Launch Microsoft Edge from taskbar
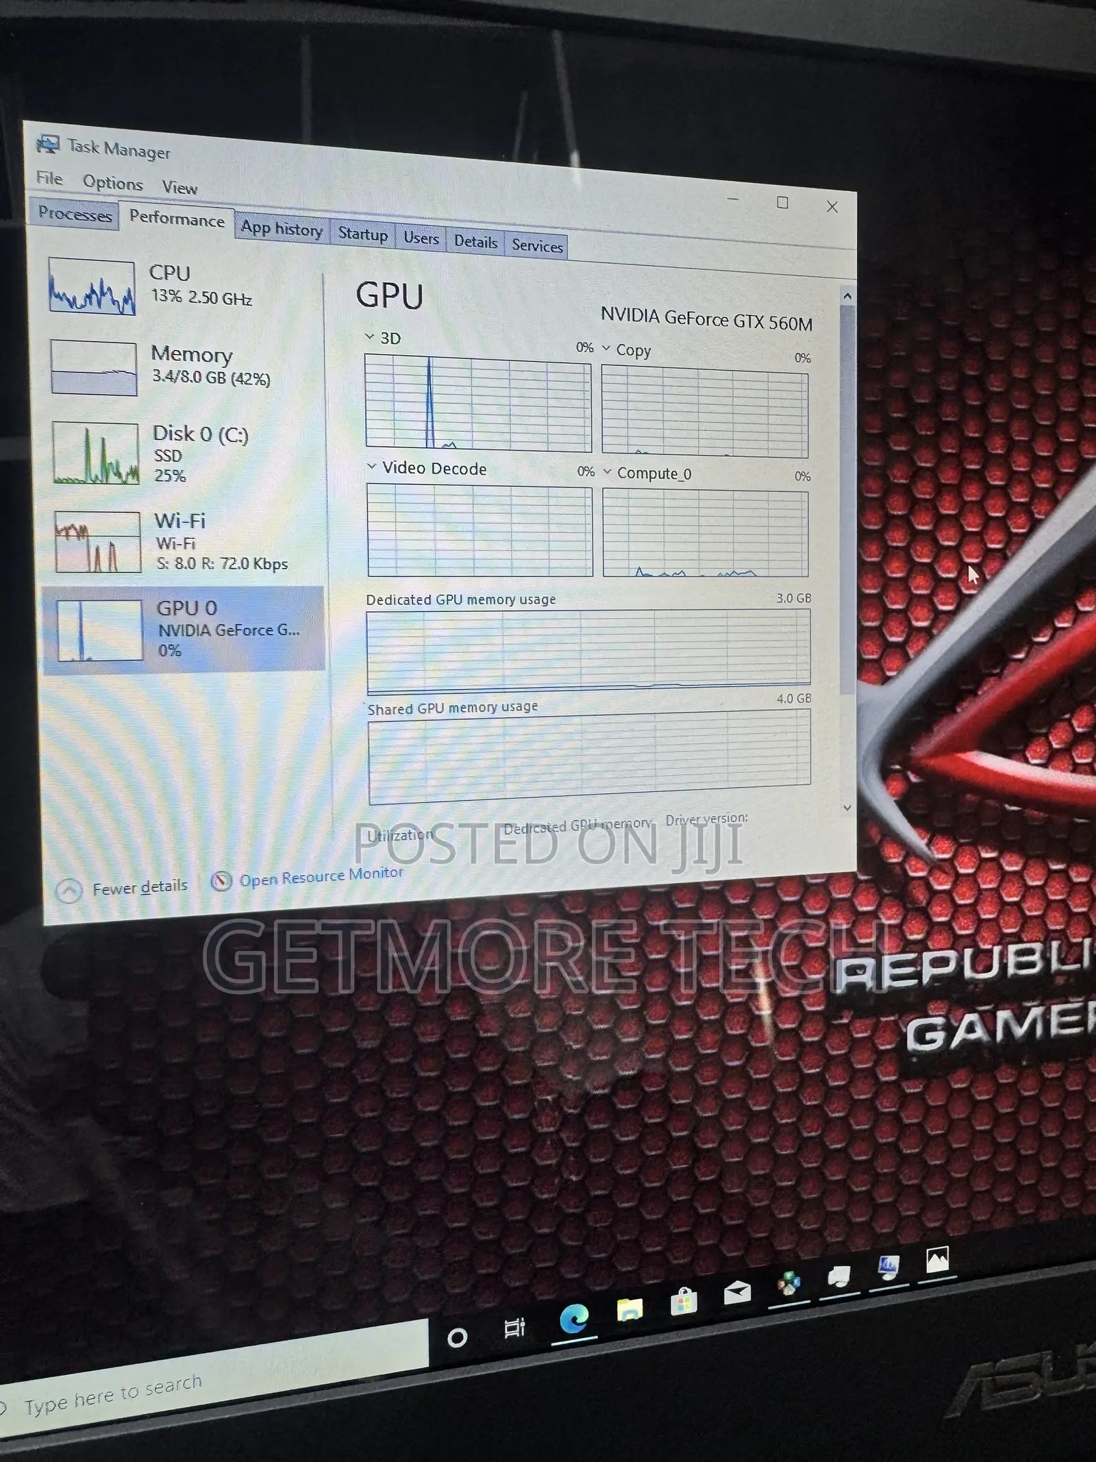The width and height of the screenshot is (1096, 1462). (574, 1318)
